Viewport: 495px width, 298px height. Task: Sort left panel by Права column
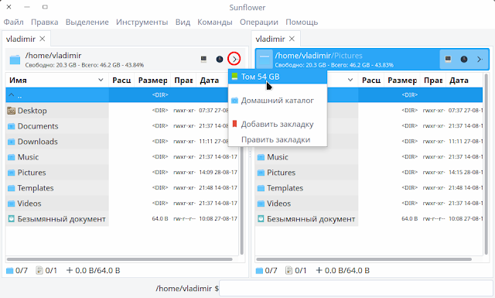(x=183, y=80)
